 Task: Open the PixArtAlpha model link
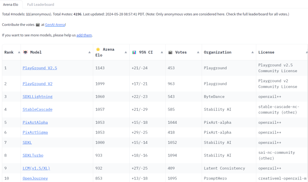click(35, 123)
